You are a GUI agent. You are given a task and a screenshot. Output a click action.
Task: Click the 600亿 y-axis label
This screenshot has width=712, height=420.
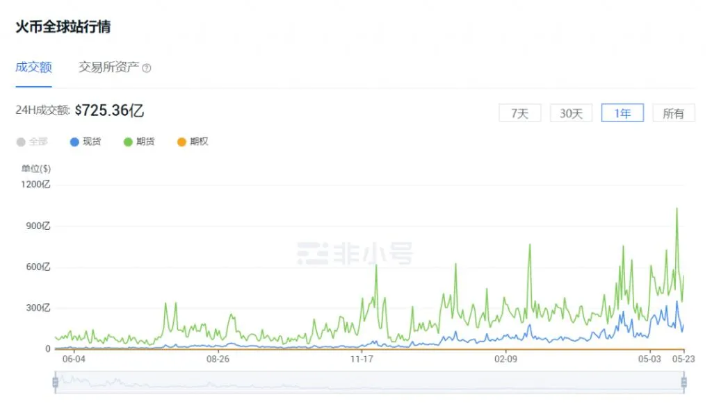[x=38, y=267]
